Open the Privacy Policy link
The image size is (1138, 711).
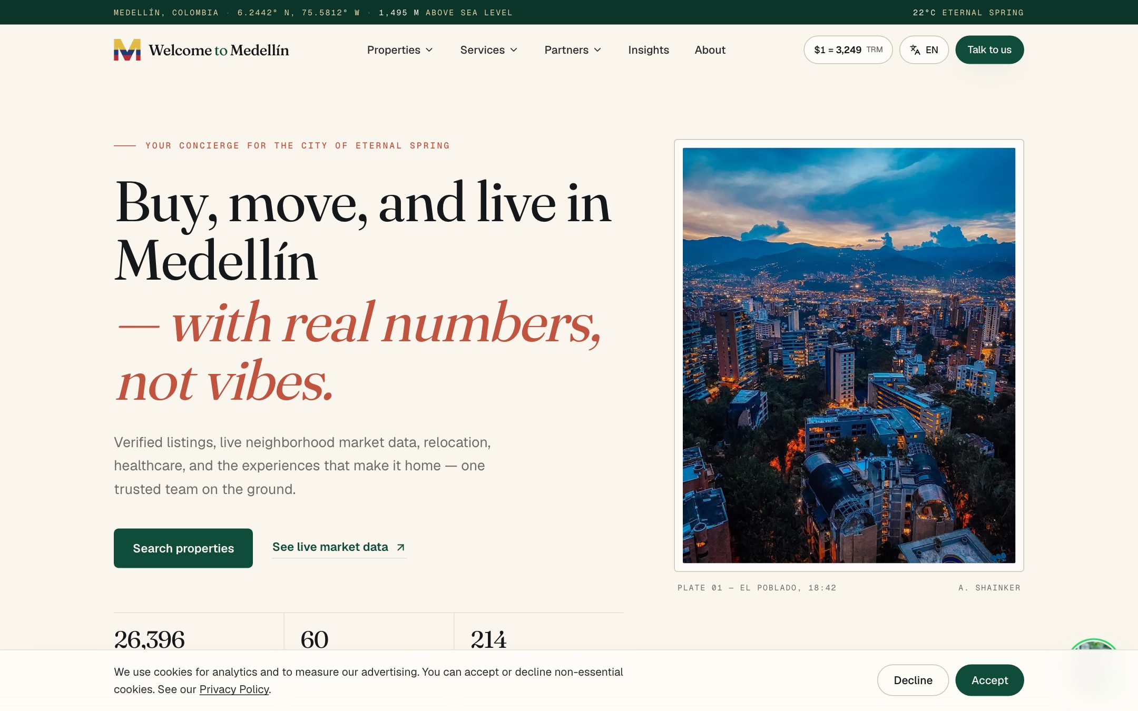234,689
